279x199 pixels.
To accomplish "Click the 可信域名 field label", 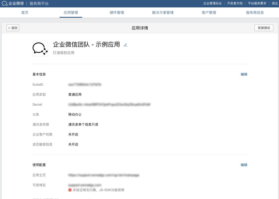I will click(x=39, y=185).
